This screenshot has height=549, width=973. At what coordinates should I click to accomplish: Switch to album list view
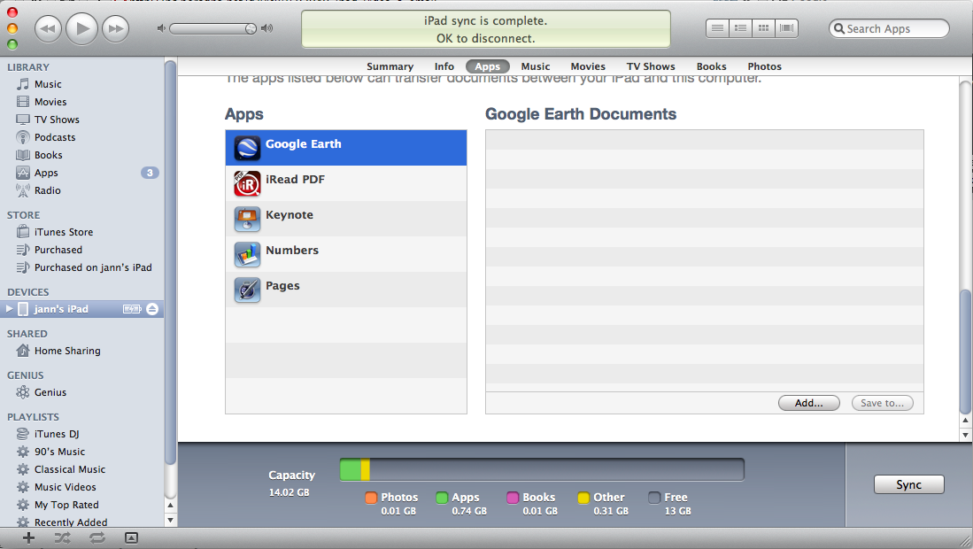[740, 28]
